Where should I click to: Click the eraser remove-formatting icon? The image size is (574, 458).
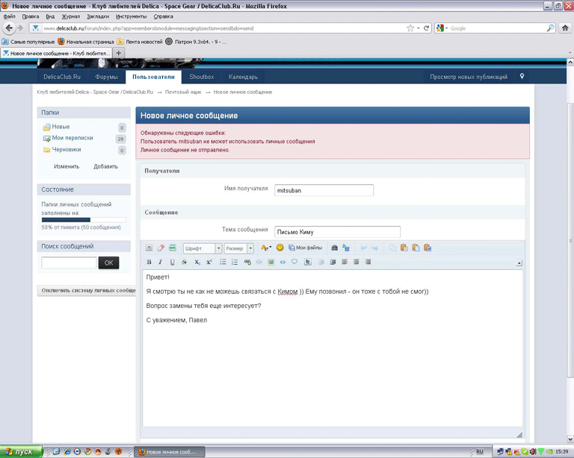click(x=160, y=248)
